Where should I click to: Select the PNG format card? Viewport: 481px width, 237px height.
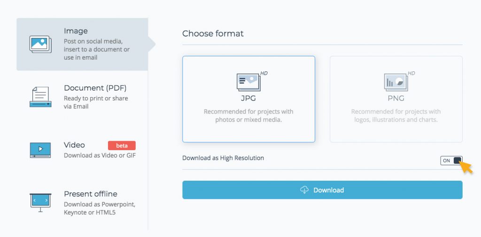point(396,99)
